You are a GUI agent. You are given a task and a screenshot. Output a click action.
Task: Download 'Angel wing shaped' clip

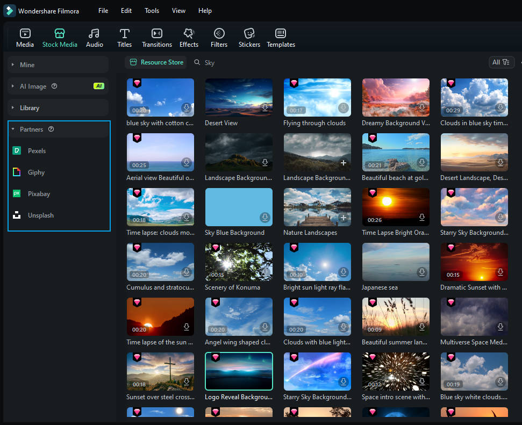point(265,327)
